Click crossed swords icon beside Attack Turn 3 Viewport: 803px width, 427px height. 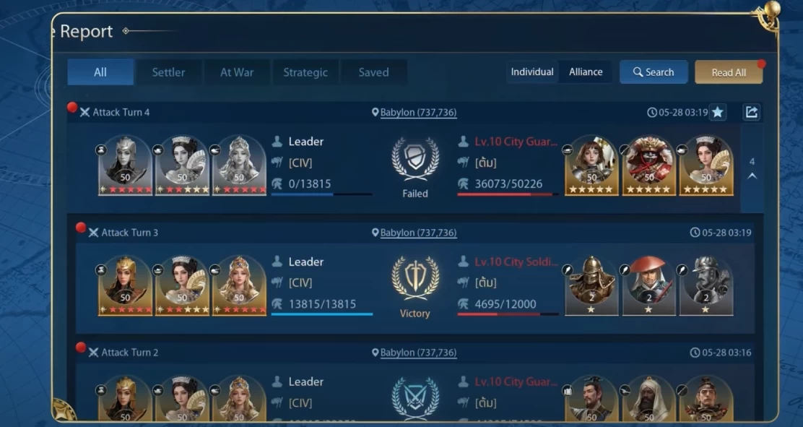[93, 233]
